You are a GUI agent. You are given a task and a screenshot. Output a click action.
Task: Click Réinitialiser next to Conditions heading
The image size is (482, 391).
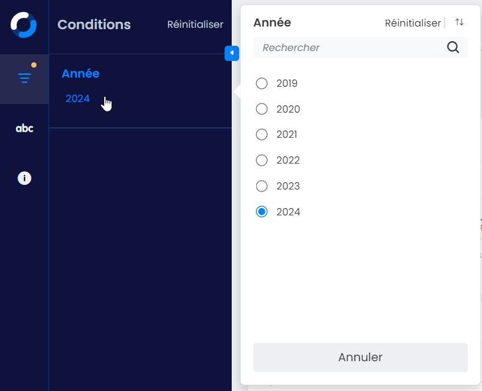[x=195, y=25]
